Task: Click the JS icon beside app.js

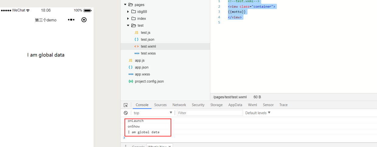Action: (x=130, y=60)
